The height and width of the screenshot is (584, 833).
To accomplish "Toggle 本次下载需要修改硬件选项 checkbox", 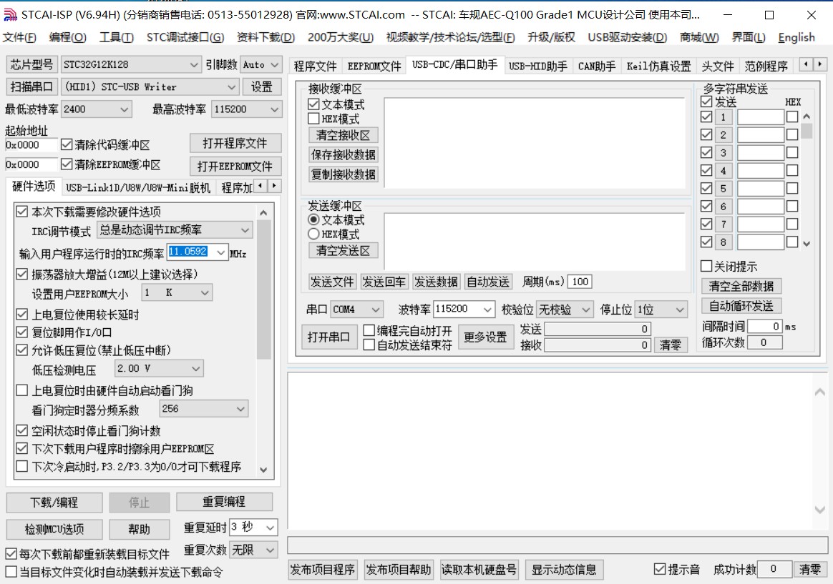I will (21, 212).
